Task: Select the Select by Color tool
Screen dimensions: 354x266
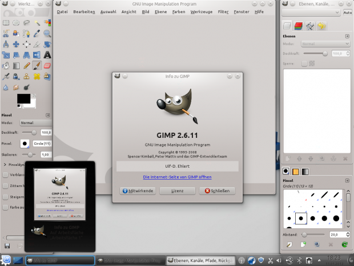Action: [47, 23]
